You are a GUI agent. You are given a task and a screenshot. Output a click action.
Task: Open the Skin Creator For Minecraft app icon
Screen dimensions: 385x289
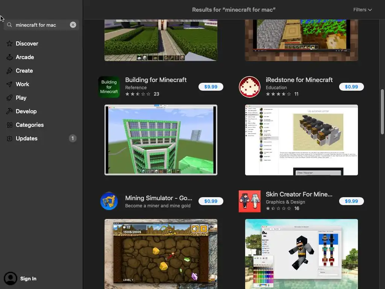pos(250,201)
